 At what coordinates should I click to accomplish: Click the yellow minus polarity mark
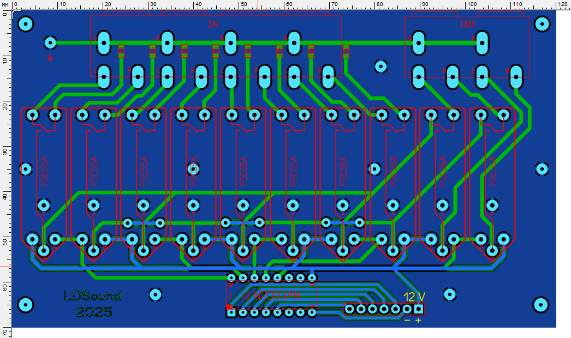tap(407, 320)
